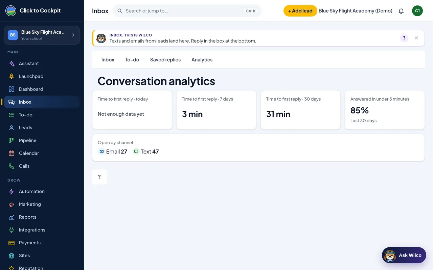Open the Marketing megaphone icon
Viewport: 433px width, 270px height.
click(12, 204)
